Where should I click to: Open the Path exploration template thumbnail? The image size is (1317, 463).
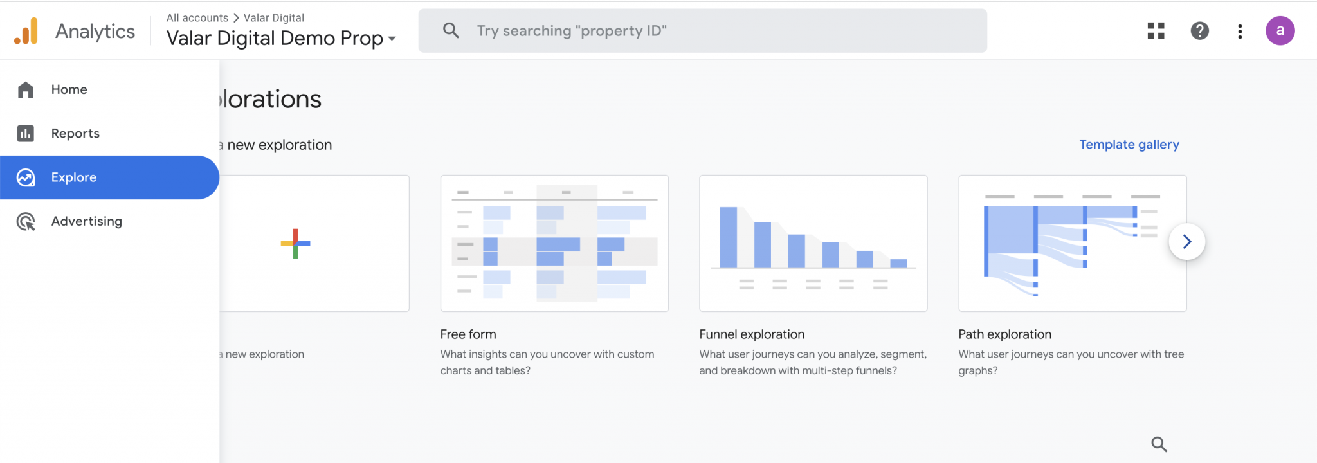[x=1061, y=244]
